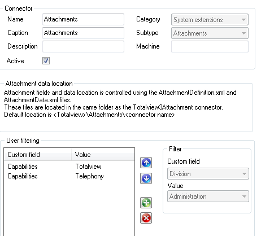This screenshot has width=261, height=236.
Task: Move selected filter up with blue arrow
Action: [x=146, y=163]
